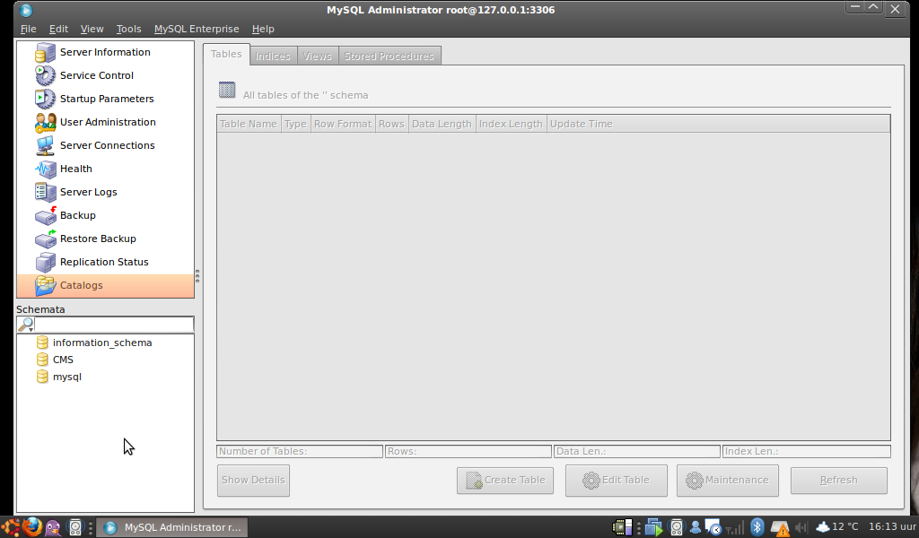
Task: Click the weather 12 °C tray icon
Action: point(837,527)
